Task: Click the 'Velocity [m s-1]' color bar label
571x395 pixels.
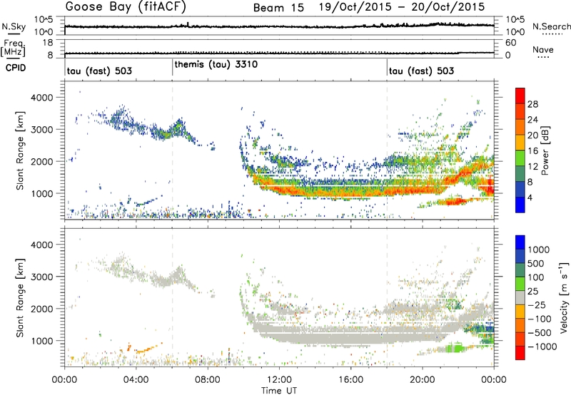Action: coord(564,297)
